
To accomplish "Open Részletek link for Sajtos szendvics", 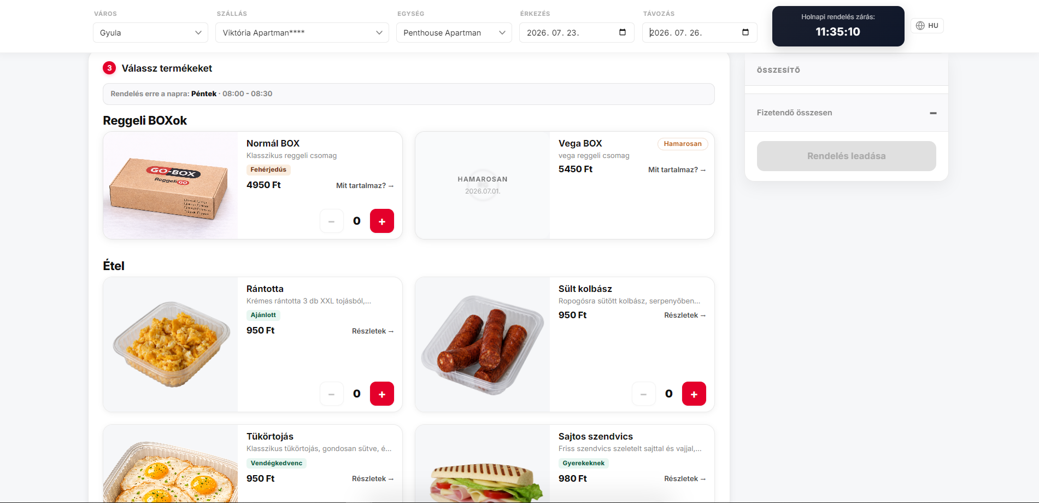I will point(685,479).
